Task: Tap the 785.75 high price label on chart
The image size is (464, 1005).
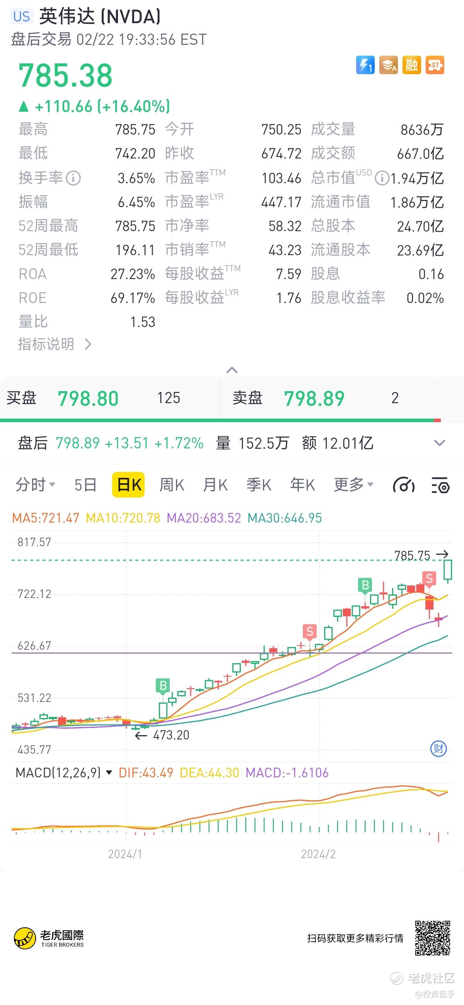Action: click(412, 555)
